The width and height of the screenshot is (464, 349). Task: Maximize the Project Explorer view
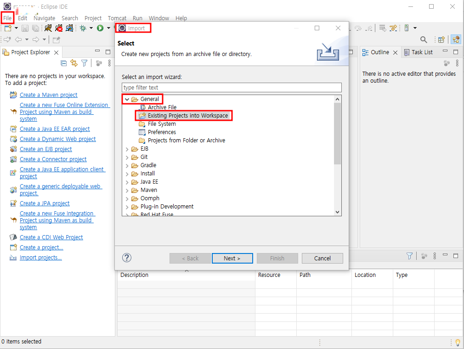[108, 52]
